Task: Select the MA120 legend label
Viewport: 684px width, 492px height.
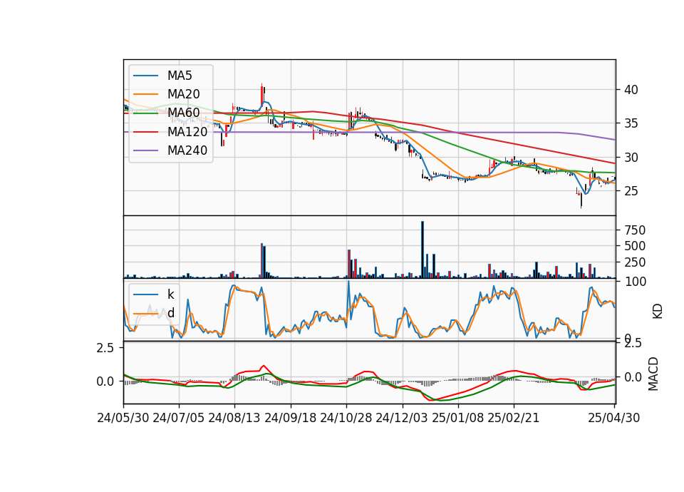Action: click(187, 132)
